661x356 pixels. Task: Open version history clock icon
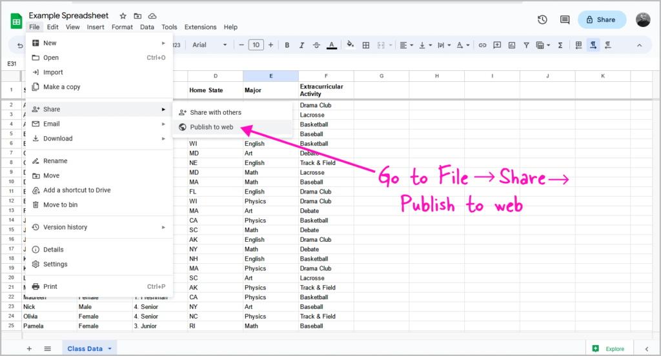tap(542, 19)
